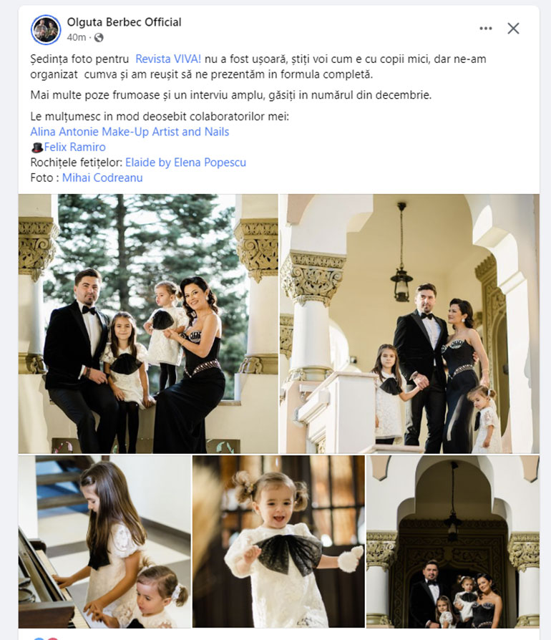Open the family photo sitting on the balcony

coord(148,324)
